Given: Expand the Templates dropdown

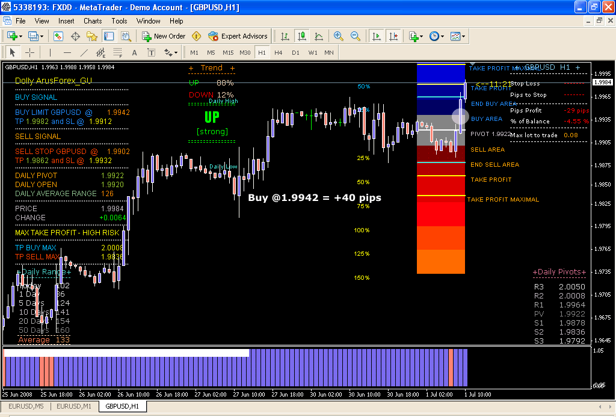Looking at the screenshot, I should pyautogui.click(x=464, y=36).
